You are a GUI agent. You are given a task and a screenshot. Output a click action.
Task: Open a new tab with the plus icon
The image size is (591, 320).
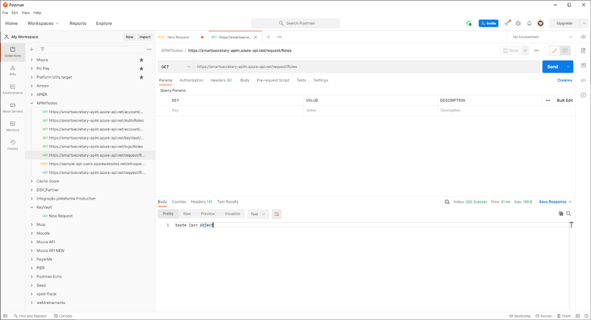(268, 37)
